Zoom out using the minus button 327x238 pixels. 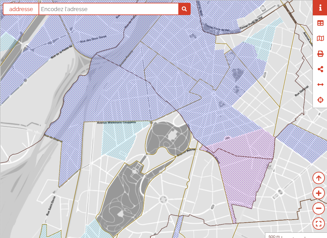pos(319,208)
